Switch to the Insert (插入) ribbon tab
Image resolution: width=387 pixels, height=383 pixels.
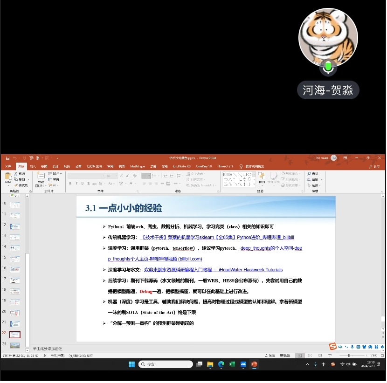point(33,166)
